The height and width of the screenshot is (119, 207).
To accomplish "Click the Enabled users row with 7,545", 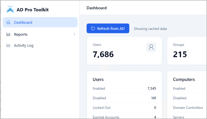I will pyautogui.click(x=124, y=89).
